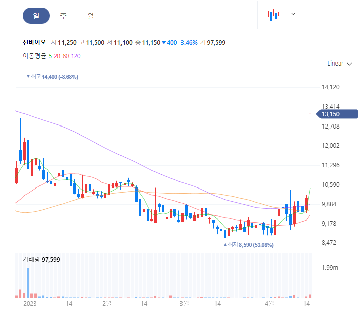Toggle the 60-day moving average line
Screen dimensions: 363x314
[66, 56]
